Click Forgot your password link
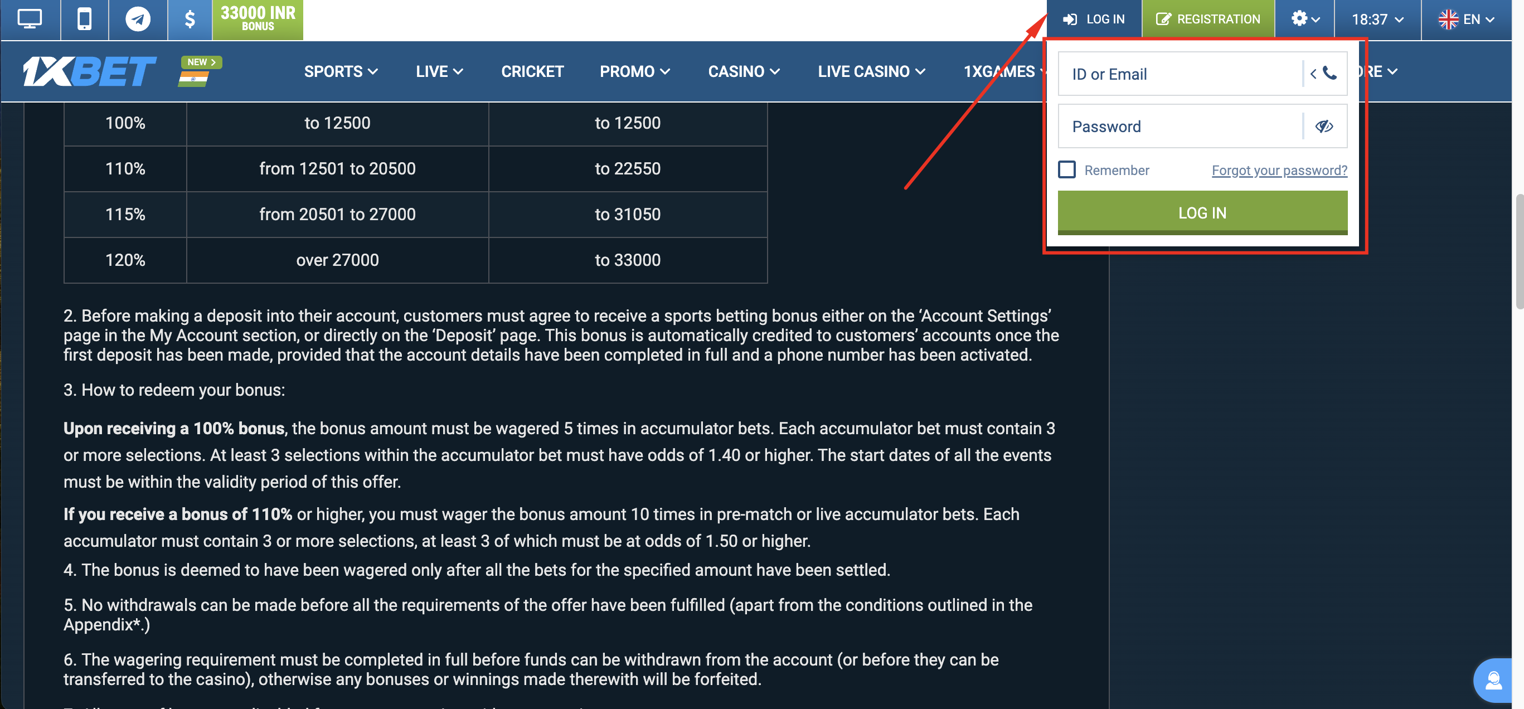This screenshot has width=1524, height=709. click(1279, 169)
